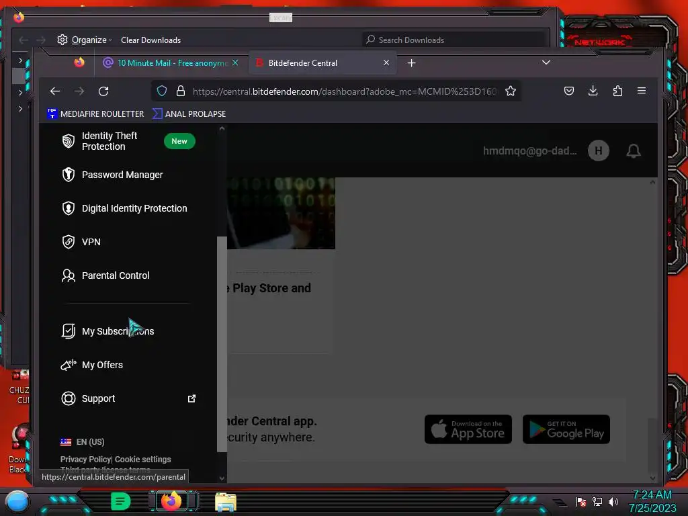
Task: Click the tracking protection shield icon
Action: pos(162,91)
